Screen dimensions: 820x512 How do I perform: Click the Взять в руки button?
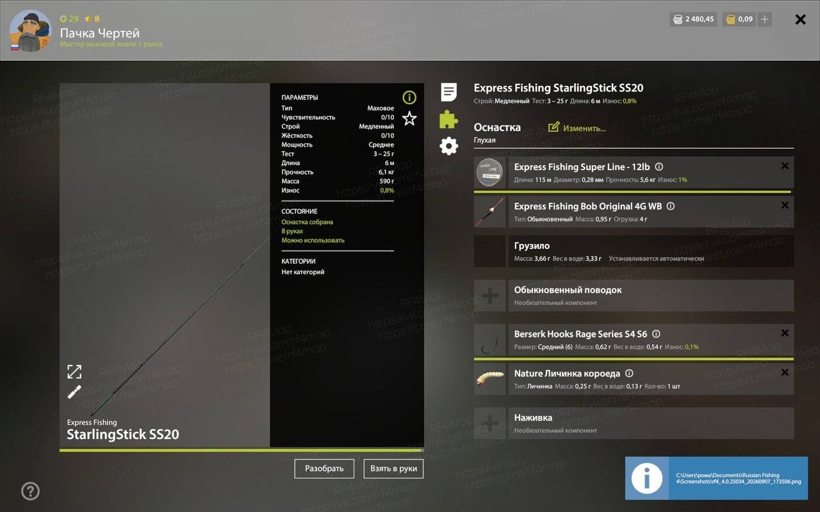393,468
